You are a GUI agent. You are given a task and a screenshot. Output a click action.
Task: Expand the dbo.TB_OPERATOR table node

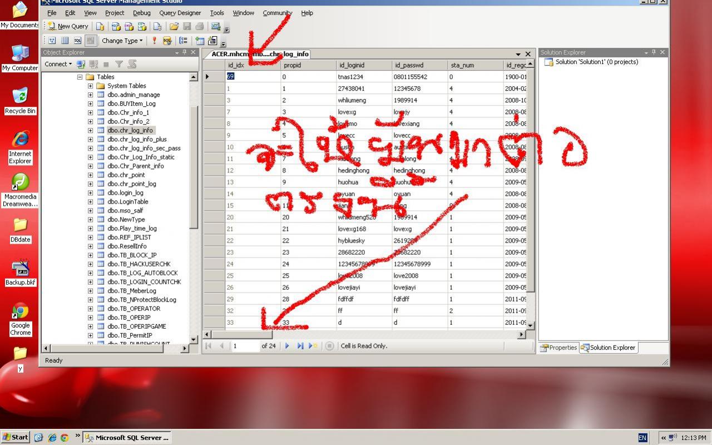(x=90, y=308)
